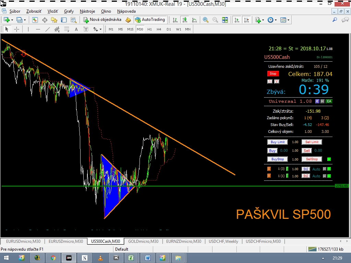Viewport: 351px width, 263px height.
Task: Click the green EA badge in panel
Action: pyautogui.click(x=329, y=101)
